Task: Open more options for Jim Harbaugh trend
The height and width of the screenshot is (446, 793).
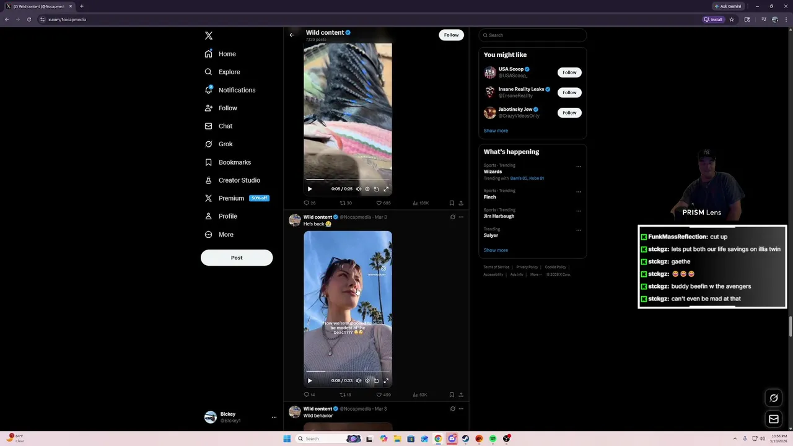Action: click(x=579, y=211)
